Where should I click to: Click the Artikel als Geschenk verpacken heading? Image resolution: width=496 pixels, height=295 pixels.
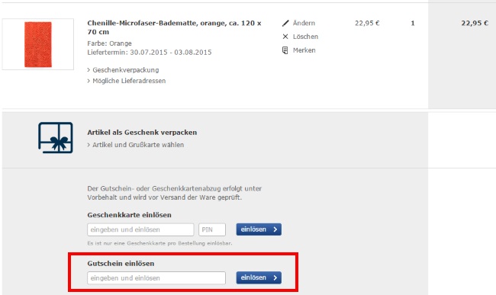click(142, 133)
